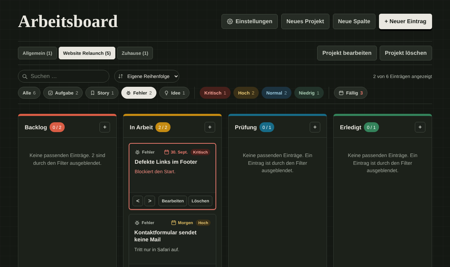Screen dimensions: 450x267
Task: Deactivate the active Fehler filter
Action: click(x=139, y=93)
